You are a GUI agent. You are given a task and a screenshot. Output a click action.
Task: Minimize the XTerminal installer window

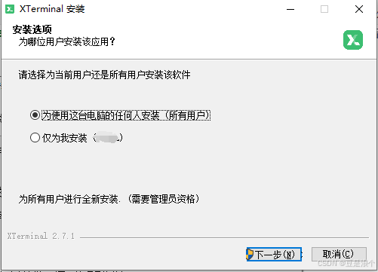point(290,9)
